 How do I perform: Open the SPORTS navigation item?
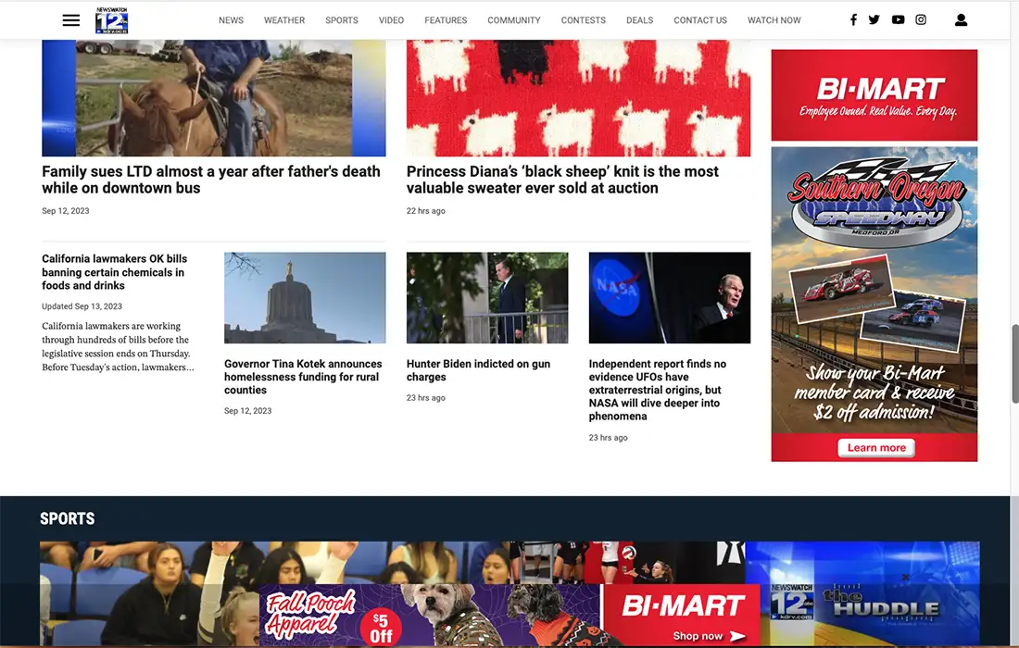342,20
